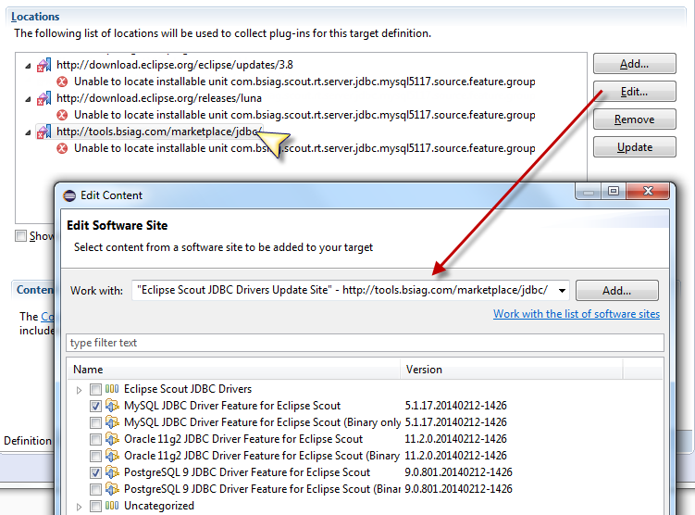The height and width of the screenshot is (515, 695).
Task: Click Update button beside the Locations list
Action: (x=634, y=147)
